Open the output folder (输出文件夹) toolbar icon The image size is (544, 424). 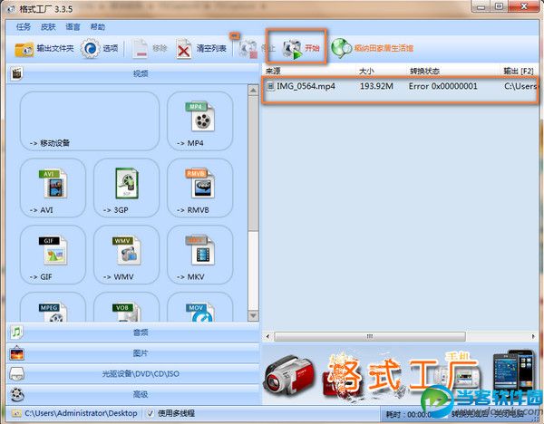tap(24, 49)
